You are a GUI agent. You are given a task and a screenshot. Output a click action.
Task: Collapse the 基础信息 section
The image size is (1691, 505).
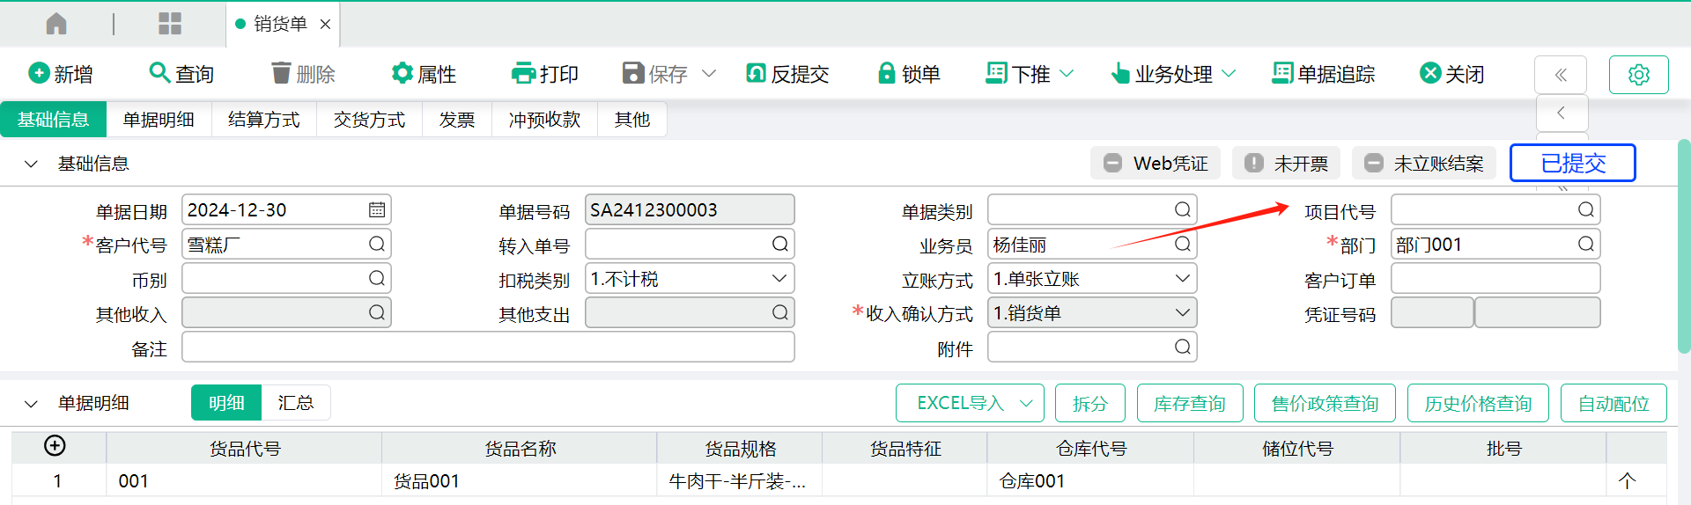click(x=31, y=164)
